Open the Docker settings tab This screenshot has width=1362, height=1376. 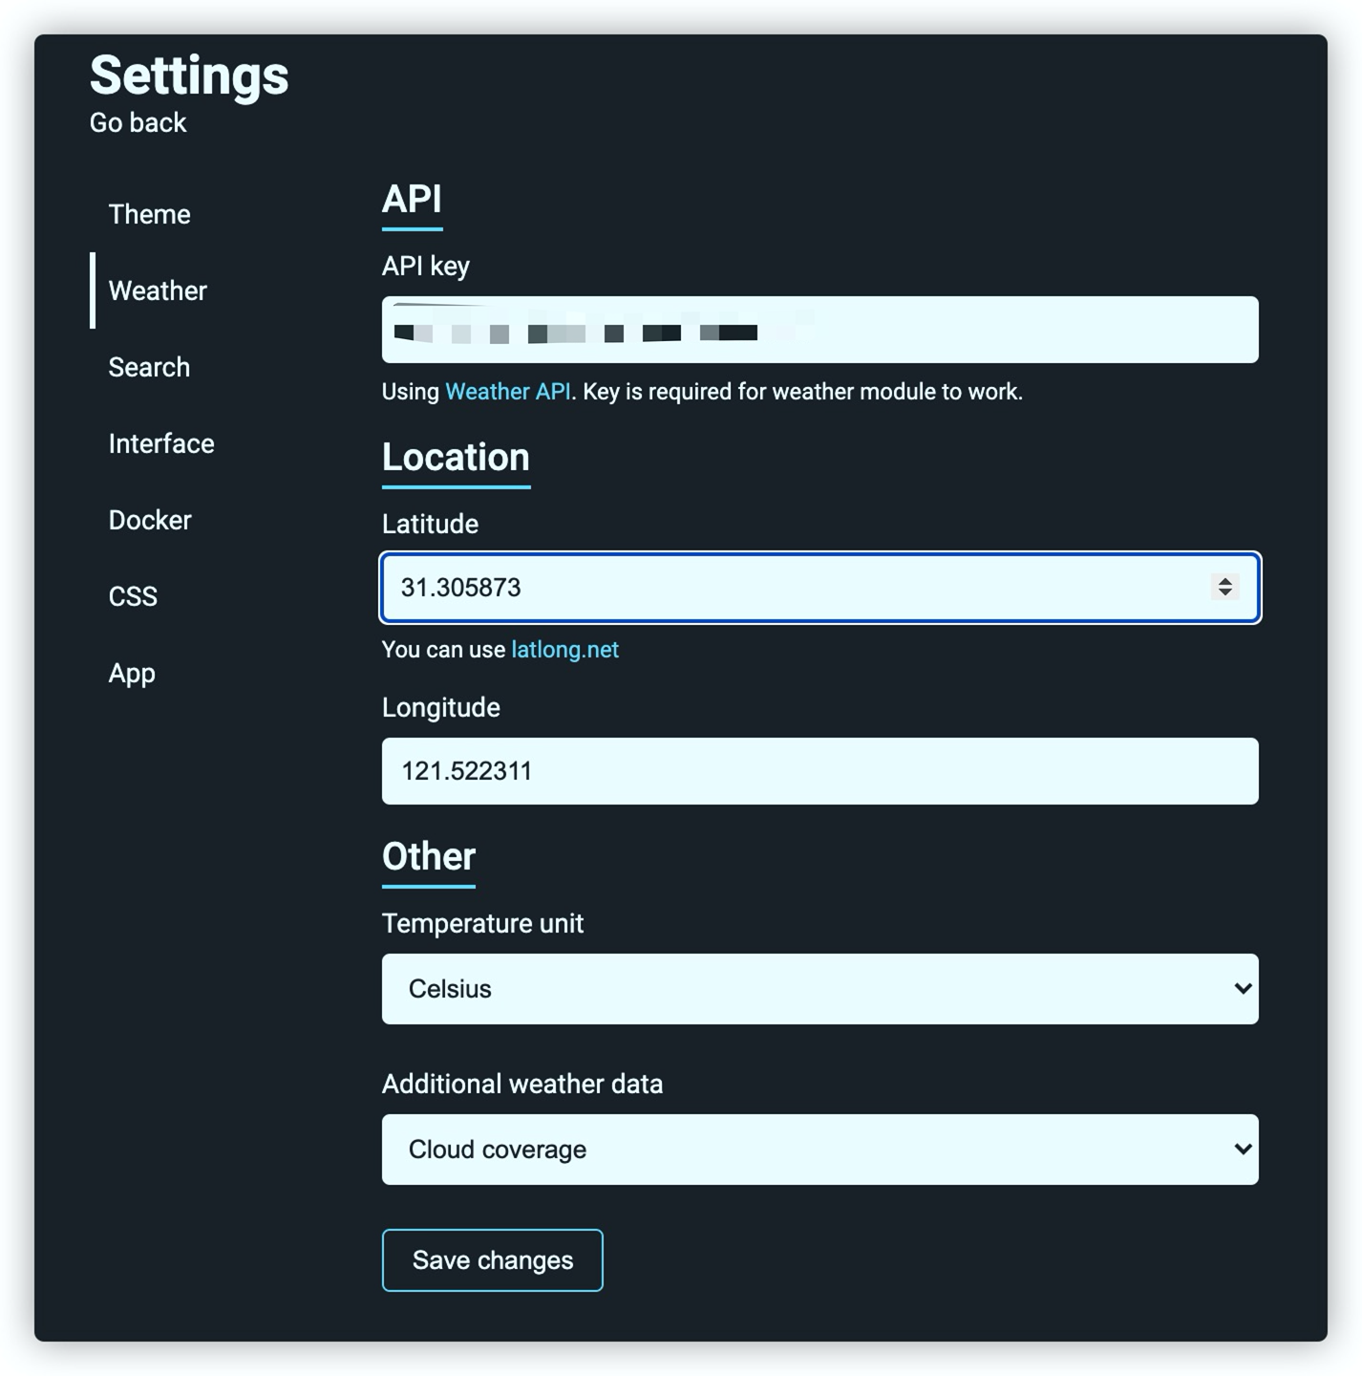click(150, 520)
